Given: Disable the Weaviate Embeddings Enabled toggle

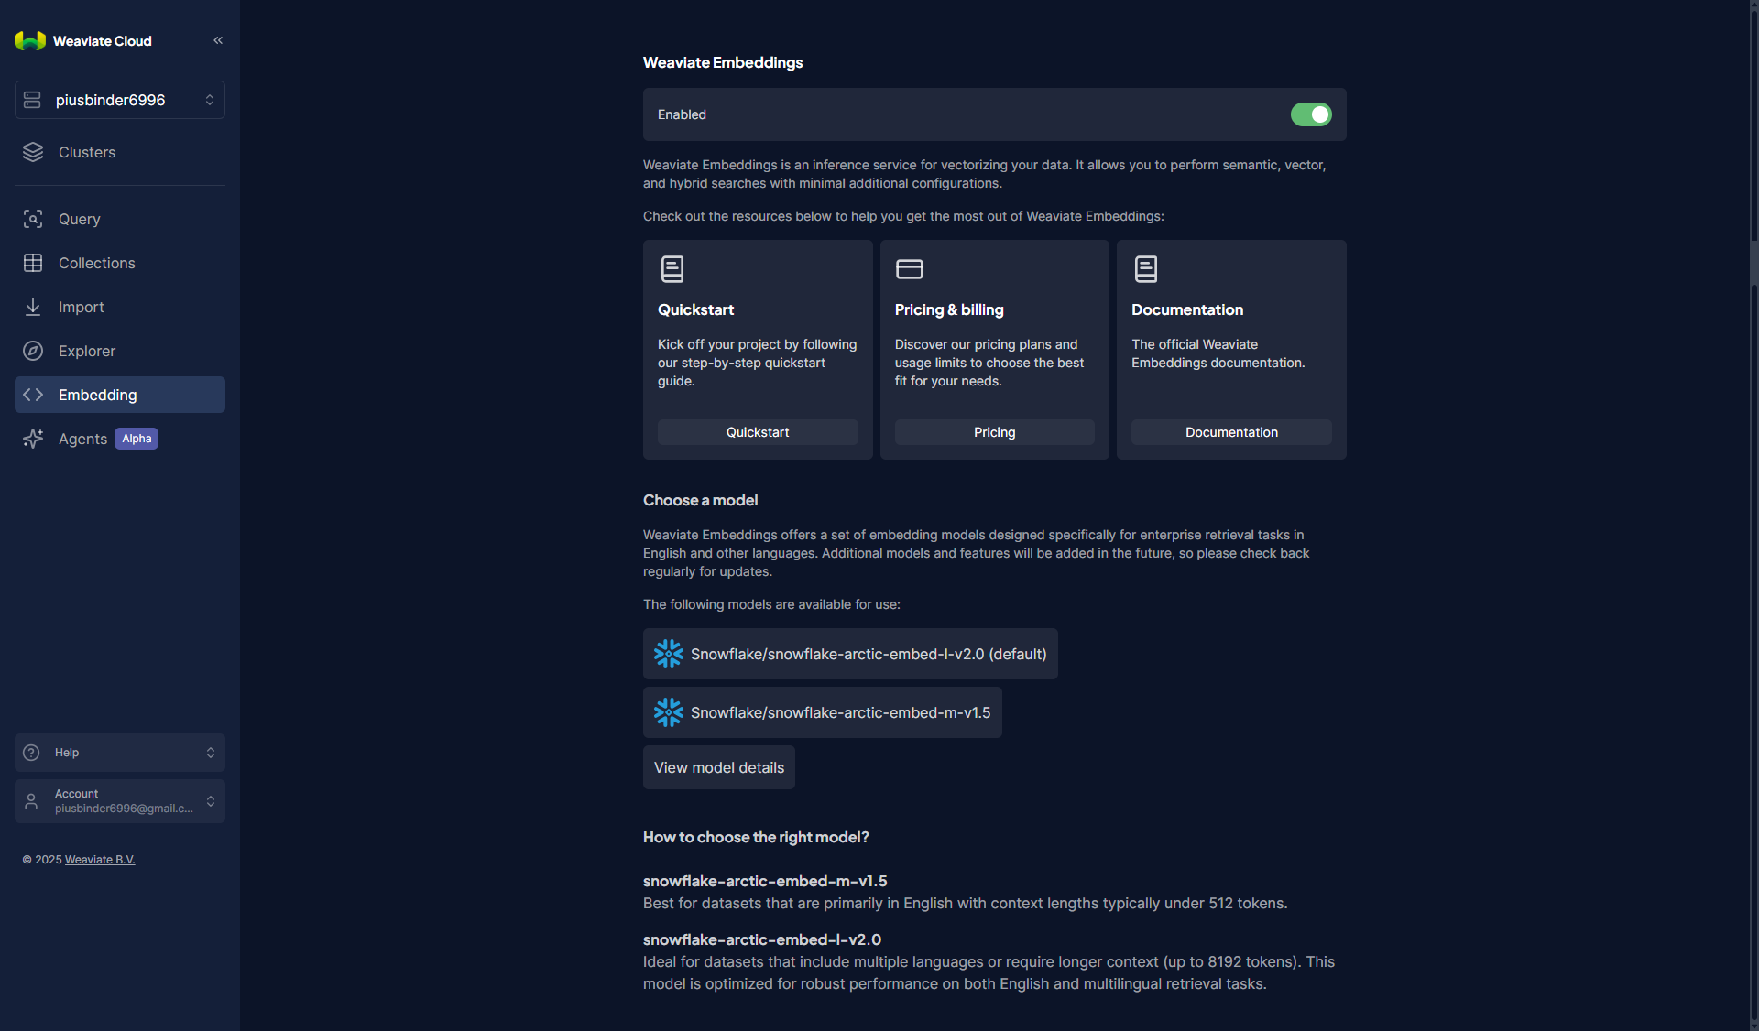Looking at the screenshot, I should click(1311, 114).
